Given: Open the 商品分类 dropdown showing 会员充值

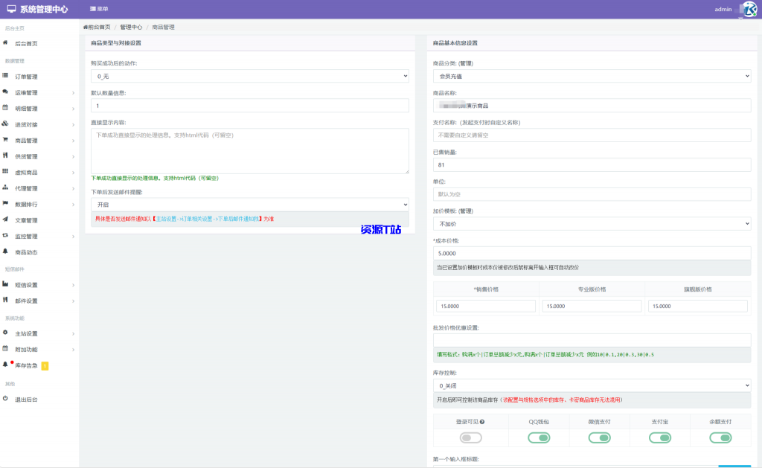Looking at the screenshot, I should tap(592, 76).
